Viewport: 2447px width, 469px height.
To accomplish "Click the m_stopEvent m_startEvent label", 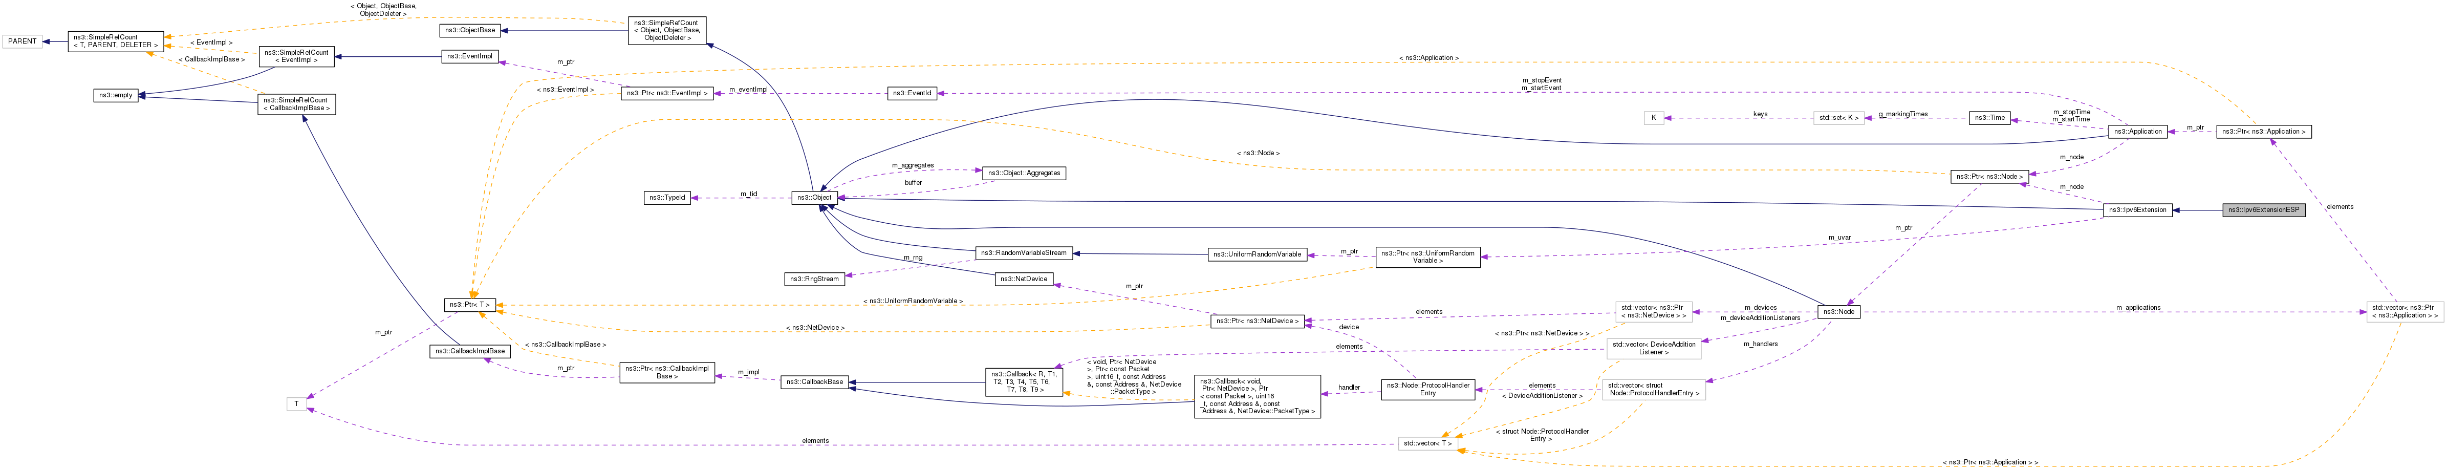I will 1542,84.
